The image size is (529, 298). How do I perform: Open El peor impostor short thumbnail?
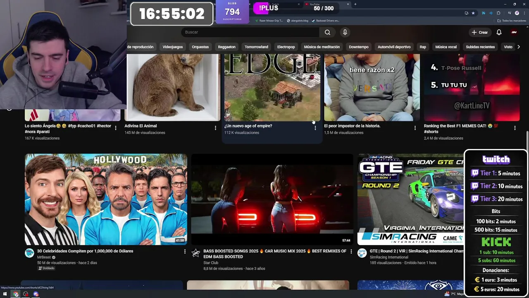point(372,87)
